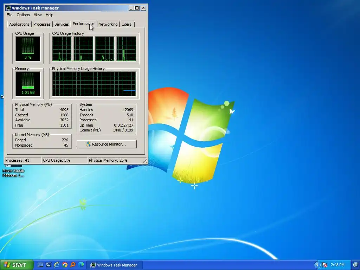Open the start menu
The height and width of the screenshot is (270, 360).
tap(17, 265)
